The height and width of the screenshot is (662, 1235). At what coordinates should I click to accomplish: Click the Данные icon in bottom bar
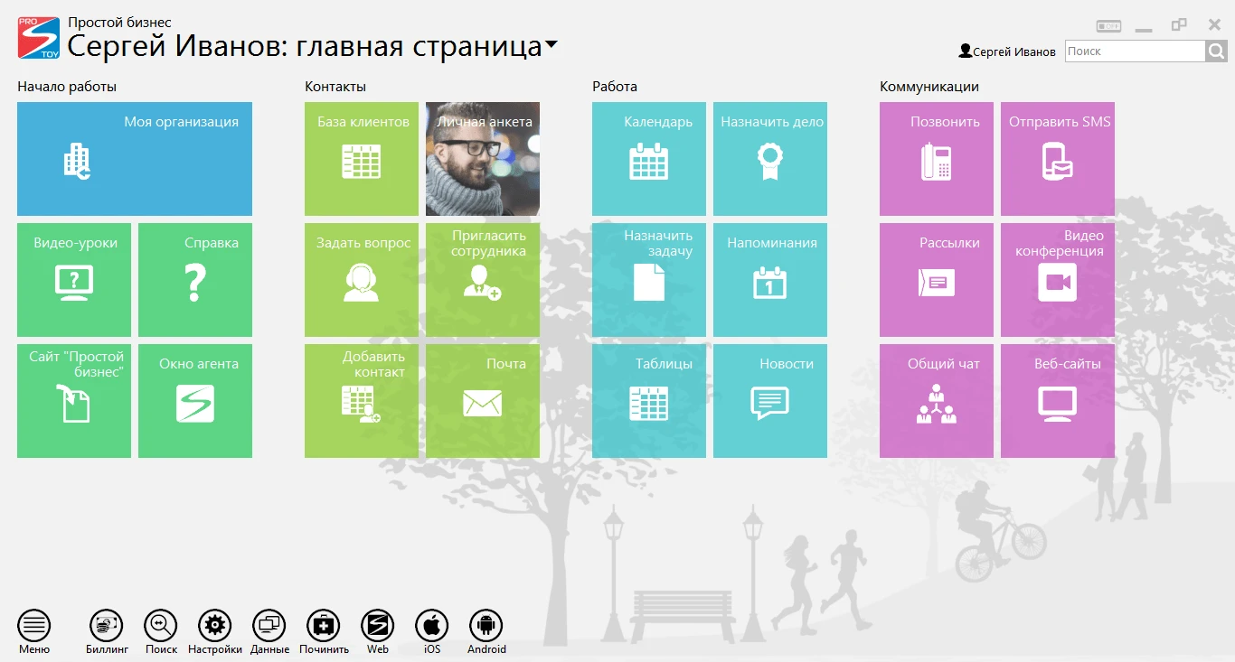(x=269, y=625)
